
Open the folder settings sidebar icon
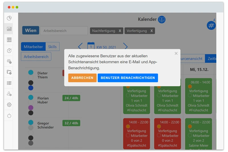coord(9,72)
